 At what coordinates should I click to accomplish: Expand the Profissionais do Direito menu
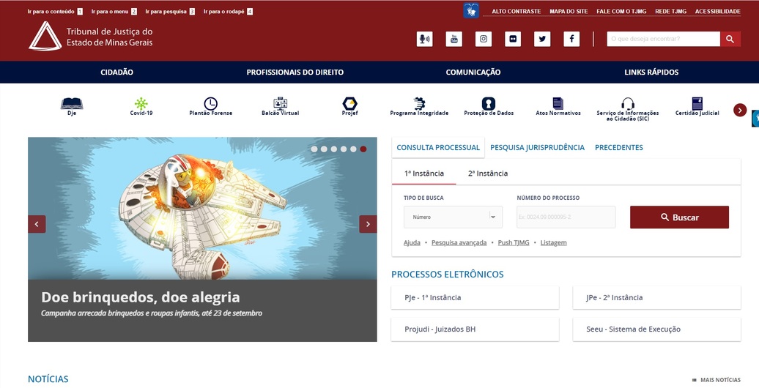295,72
